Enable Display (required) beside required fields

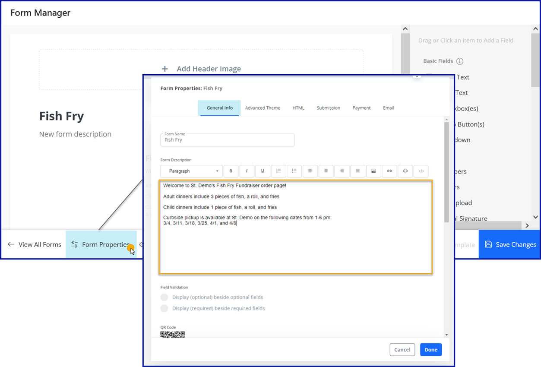[x=164, y=308]
